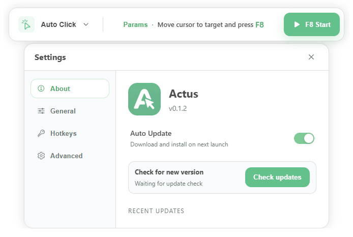Viewport: 353px width, 237px height.
Task: Click the Check updates button
Action: pyautogui.click(x=277, y=177)
